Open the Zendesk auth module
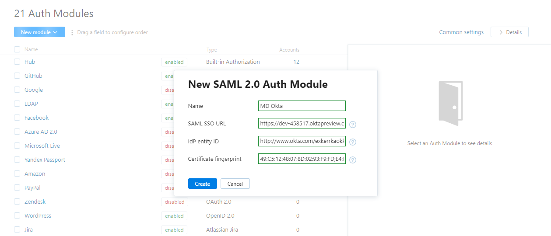Screen dimensions: 551x236 35,202
